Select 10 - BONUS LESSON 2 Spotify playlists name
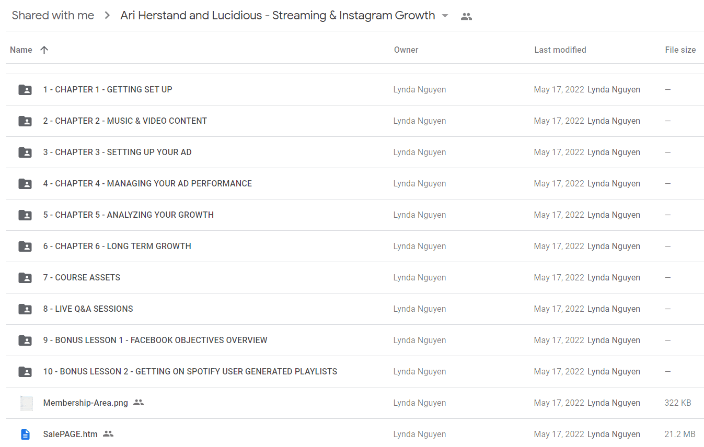 click(190, 372)
